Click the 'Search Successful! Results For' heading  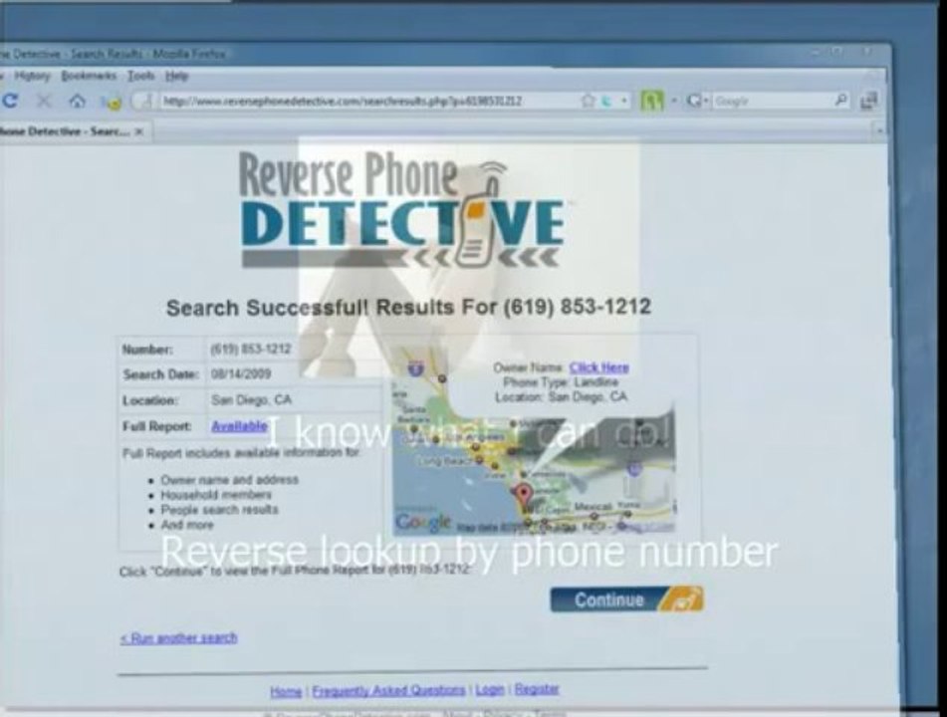point(408,307)
